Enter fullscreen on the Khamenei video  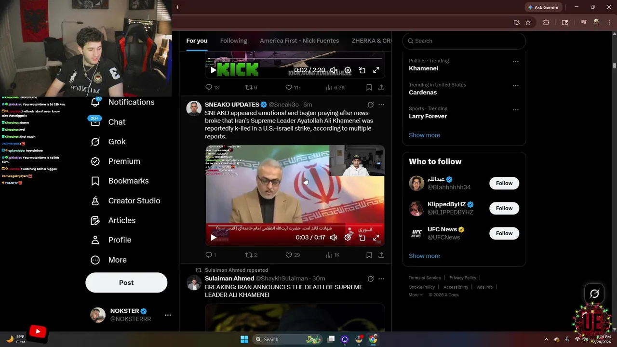(x=376, y=238)
